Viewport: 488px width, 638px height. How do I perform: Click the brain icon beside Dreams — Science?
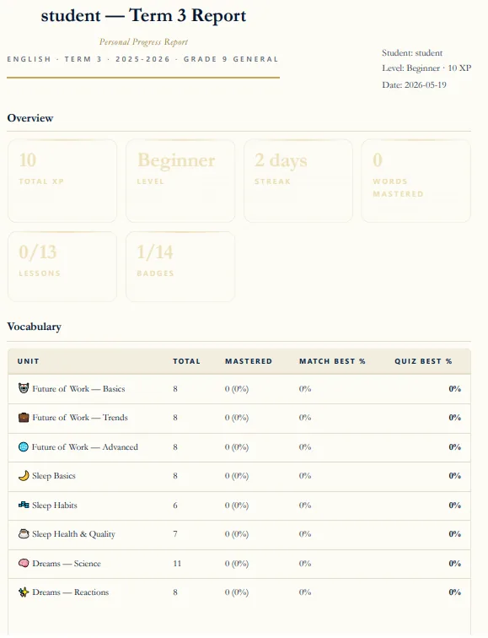(x=24, y=563)
